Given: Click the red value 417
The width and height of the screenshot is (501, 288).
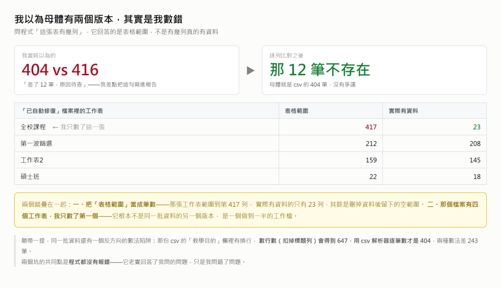Looking at the screenshot, I should 371,127.
